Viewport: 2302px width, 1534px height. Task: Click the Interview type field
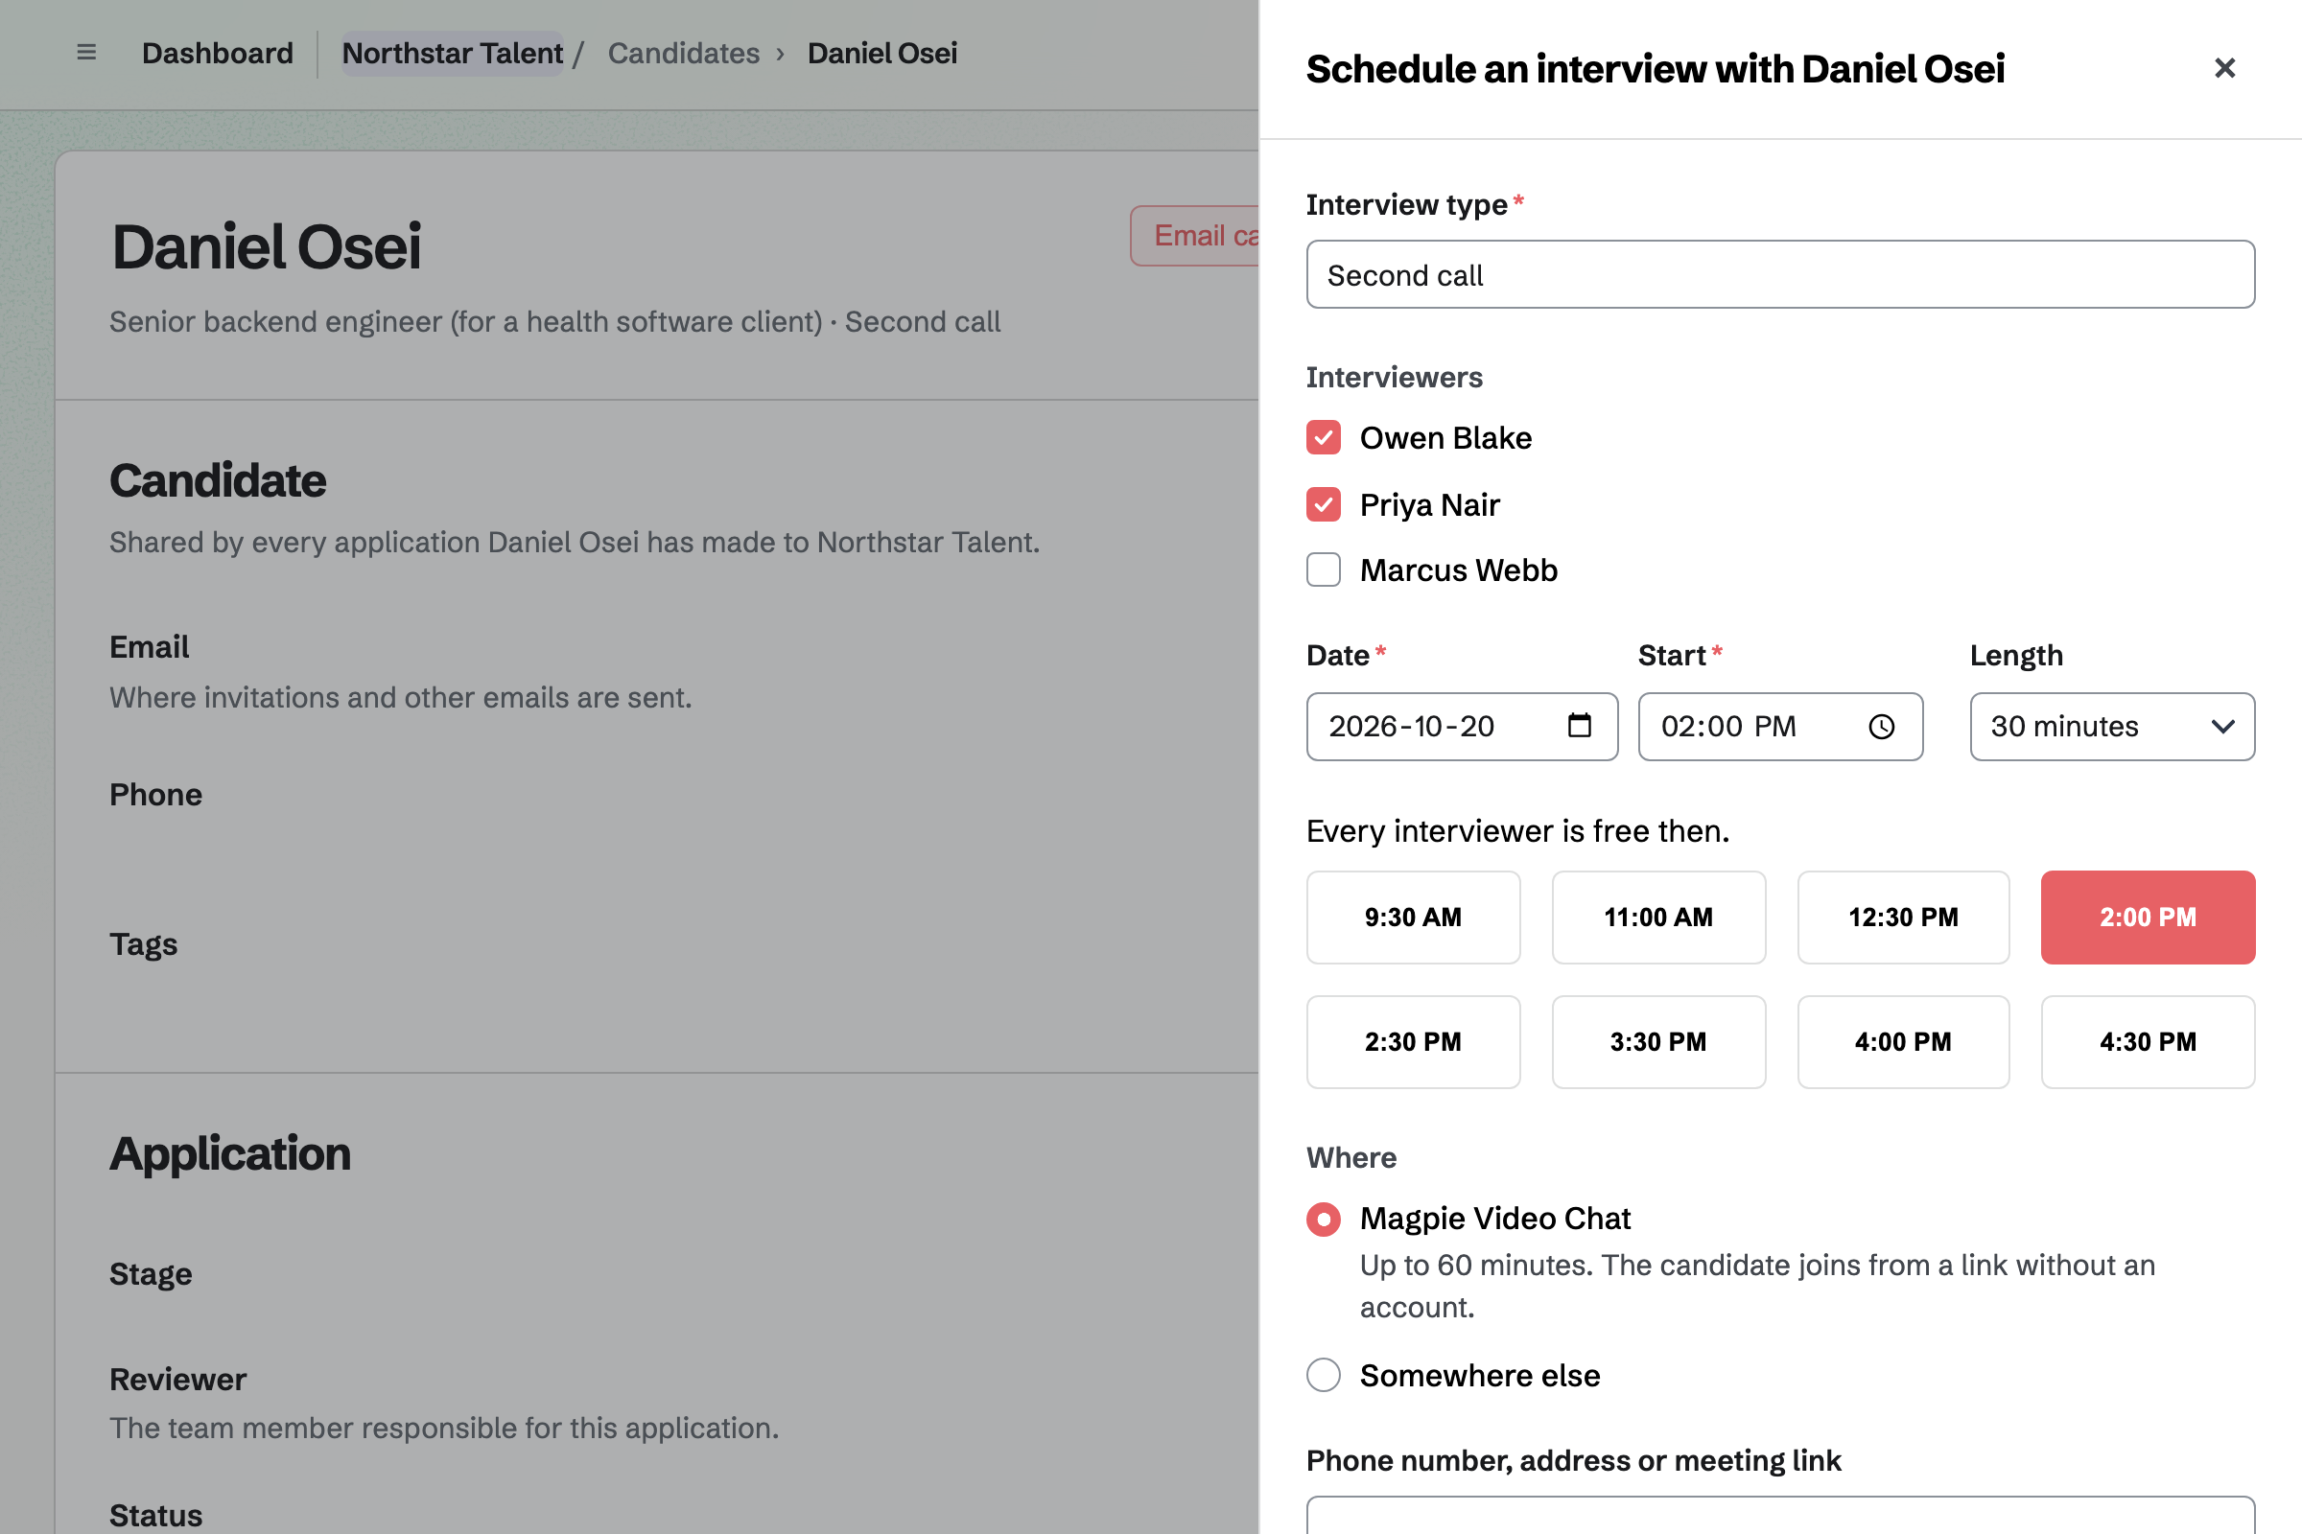click(x=1780, y=275)
